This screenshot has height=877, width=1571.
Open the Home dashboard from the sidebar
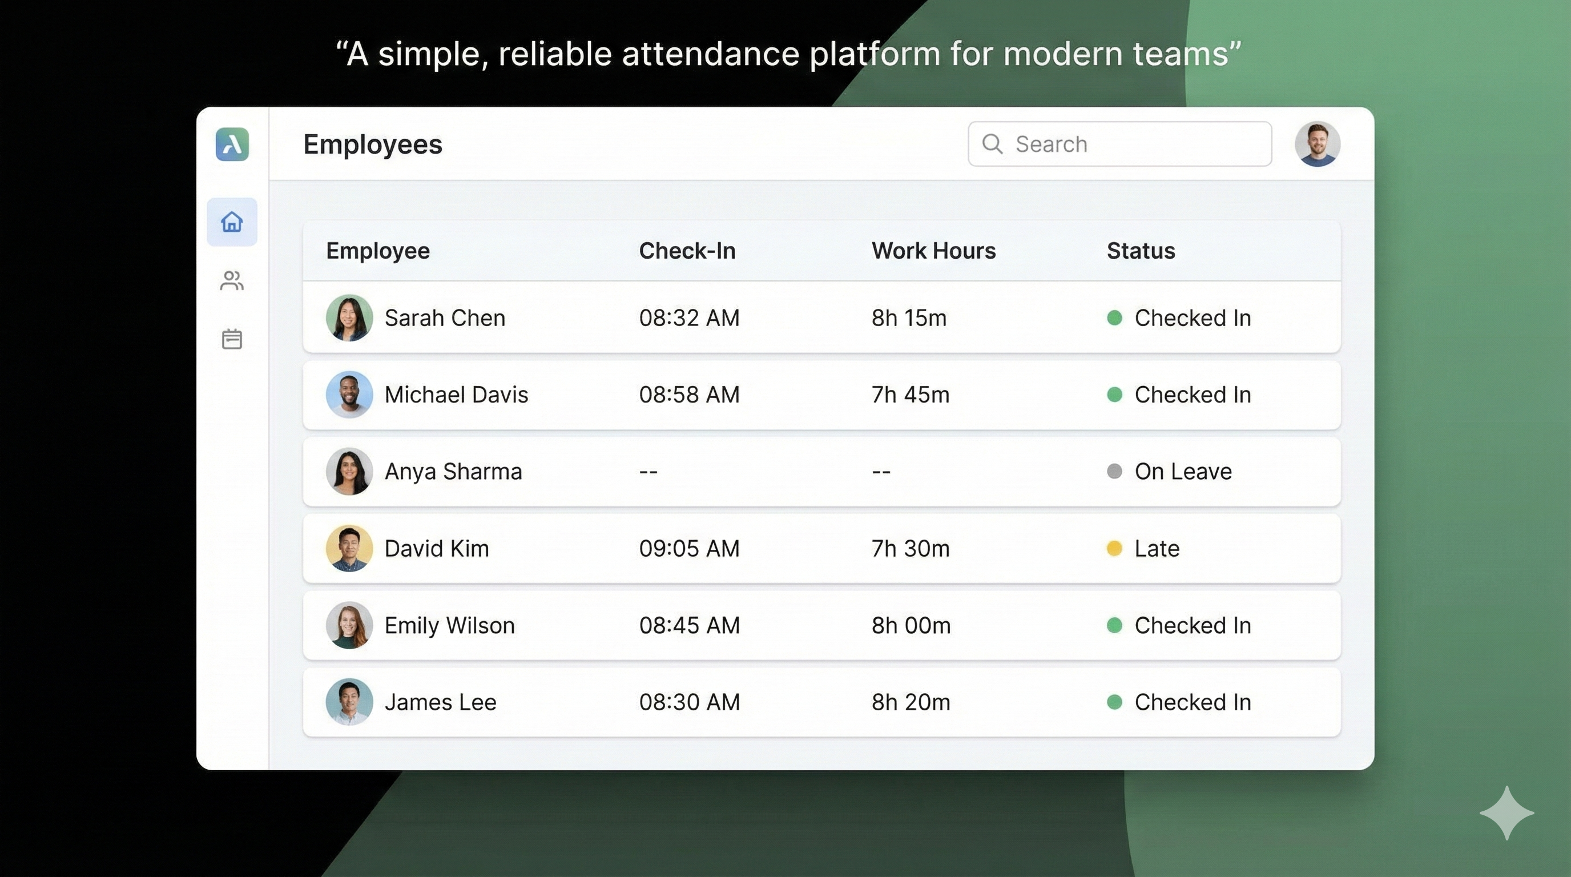click(232, 223)
